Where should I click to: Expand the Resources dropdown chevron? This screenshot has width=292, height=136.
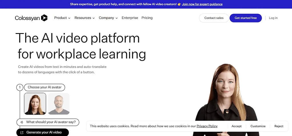click(x=94, y=18)
